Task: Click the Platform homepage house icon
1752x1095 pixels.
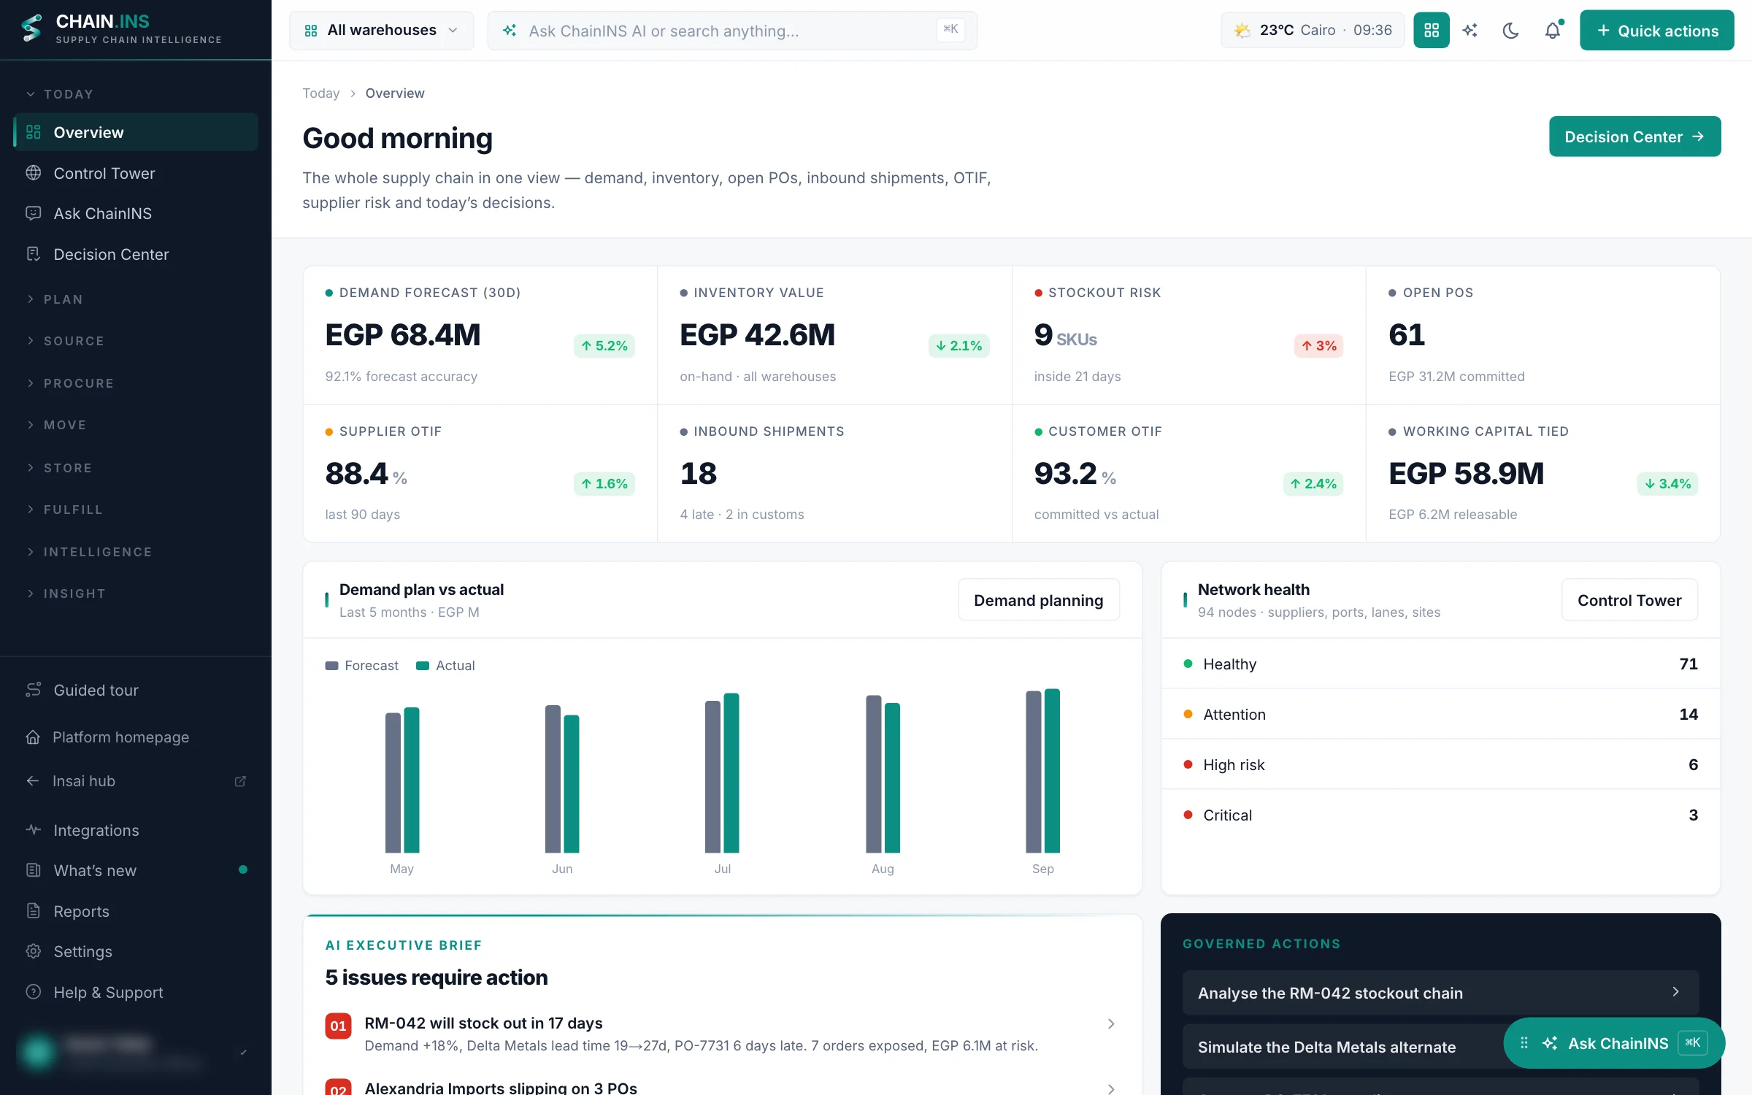Action: click(x=33, y=737)
